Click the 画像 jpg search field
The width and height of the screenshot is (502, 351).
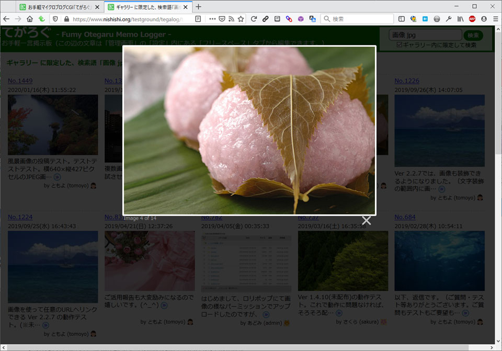coord(426,35)
